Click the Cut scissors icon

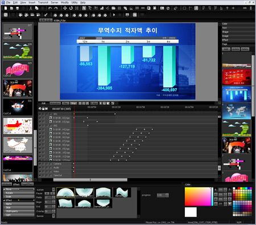31,8
